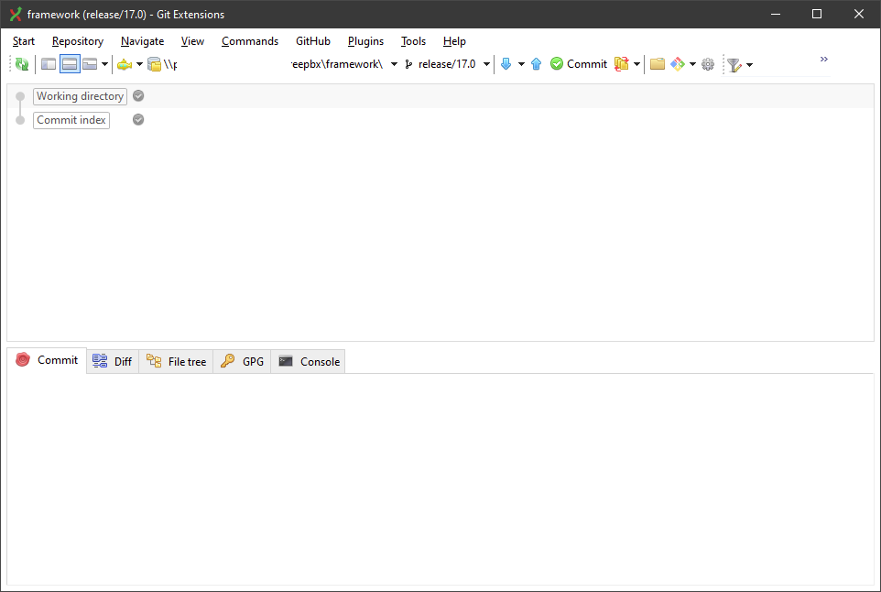Click the Commit button
Image resolution: width=881 pixels, height=592 pixels.
pos(579,64)
